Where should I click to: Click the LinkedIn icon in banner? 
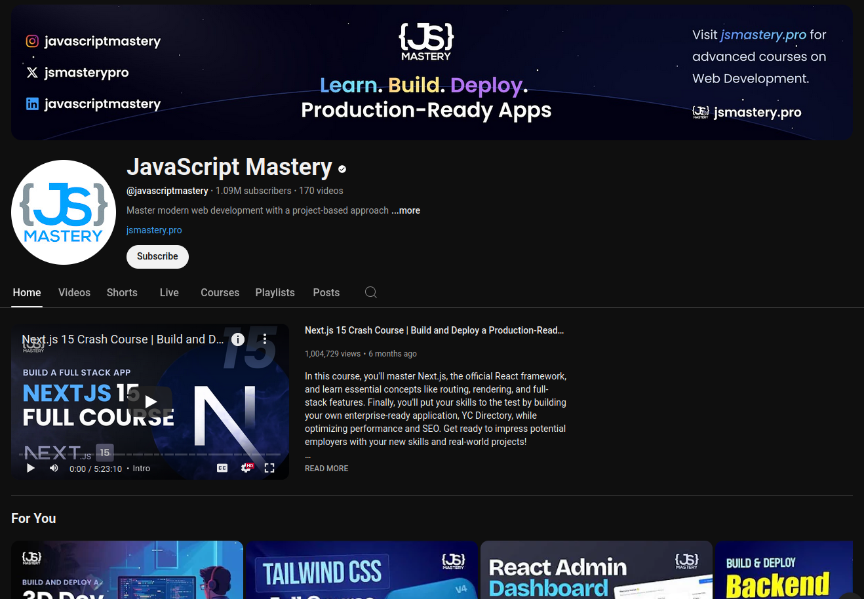click(x=32, y=104)
